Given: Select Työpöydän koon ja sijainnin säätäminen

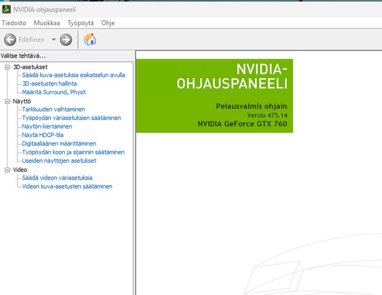Looking at the screenshot, I should click(x=73, y=152).
